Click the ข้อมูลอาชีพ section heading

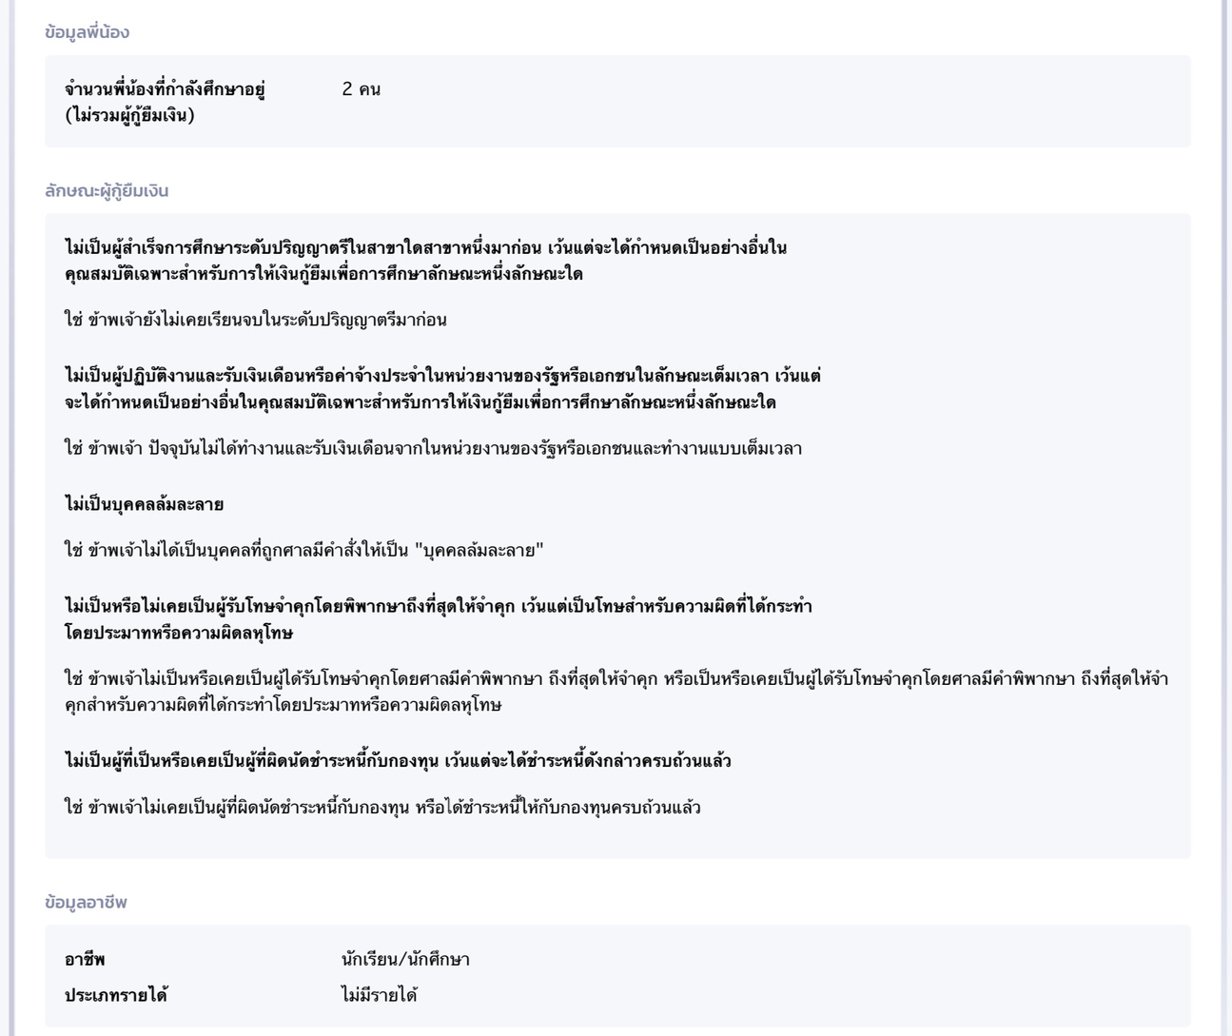(86, 902)
